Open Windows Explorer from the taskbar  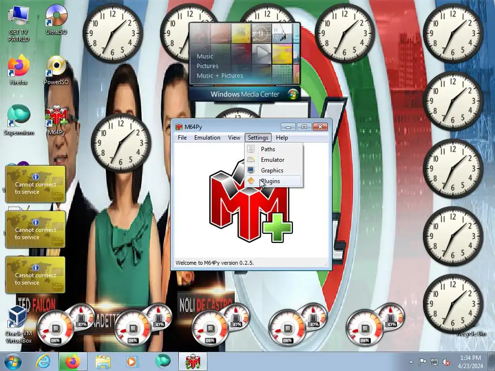click(x=103, y=361)
